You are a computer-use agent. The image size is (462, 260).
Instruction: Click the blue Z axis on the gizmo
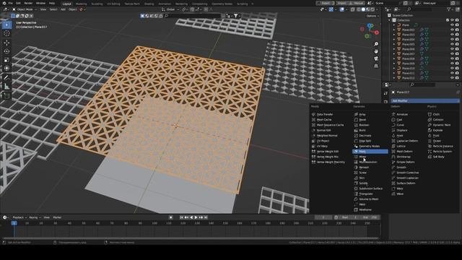click(370, 26)
